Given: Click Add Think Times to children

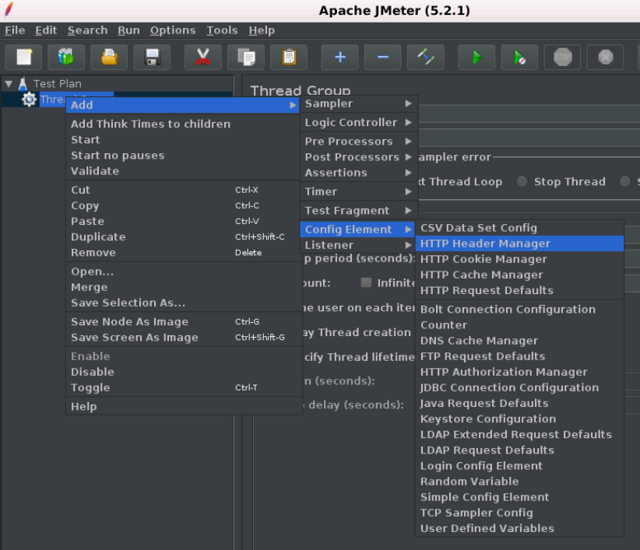Looking at the screenshot, I should [x=184, y=124].
